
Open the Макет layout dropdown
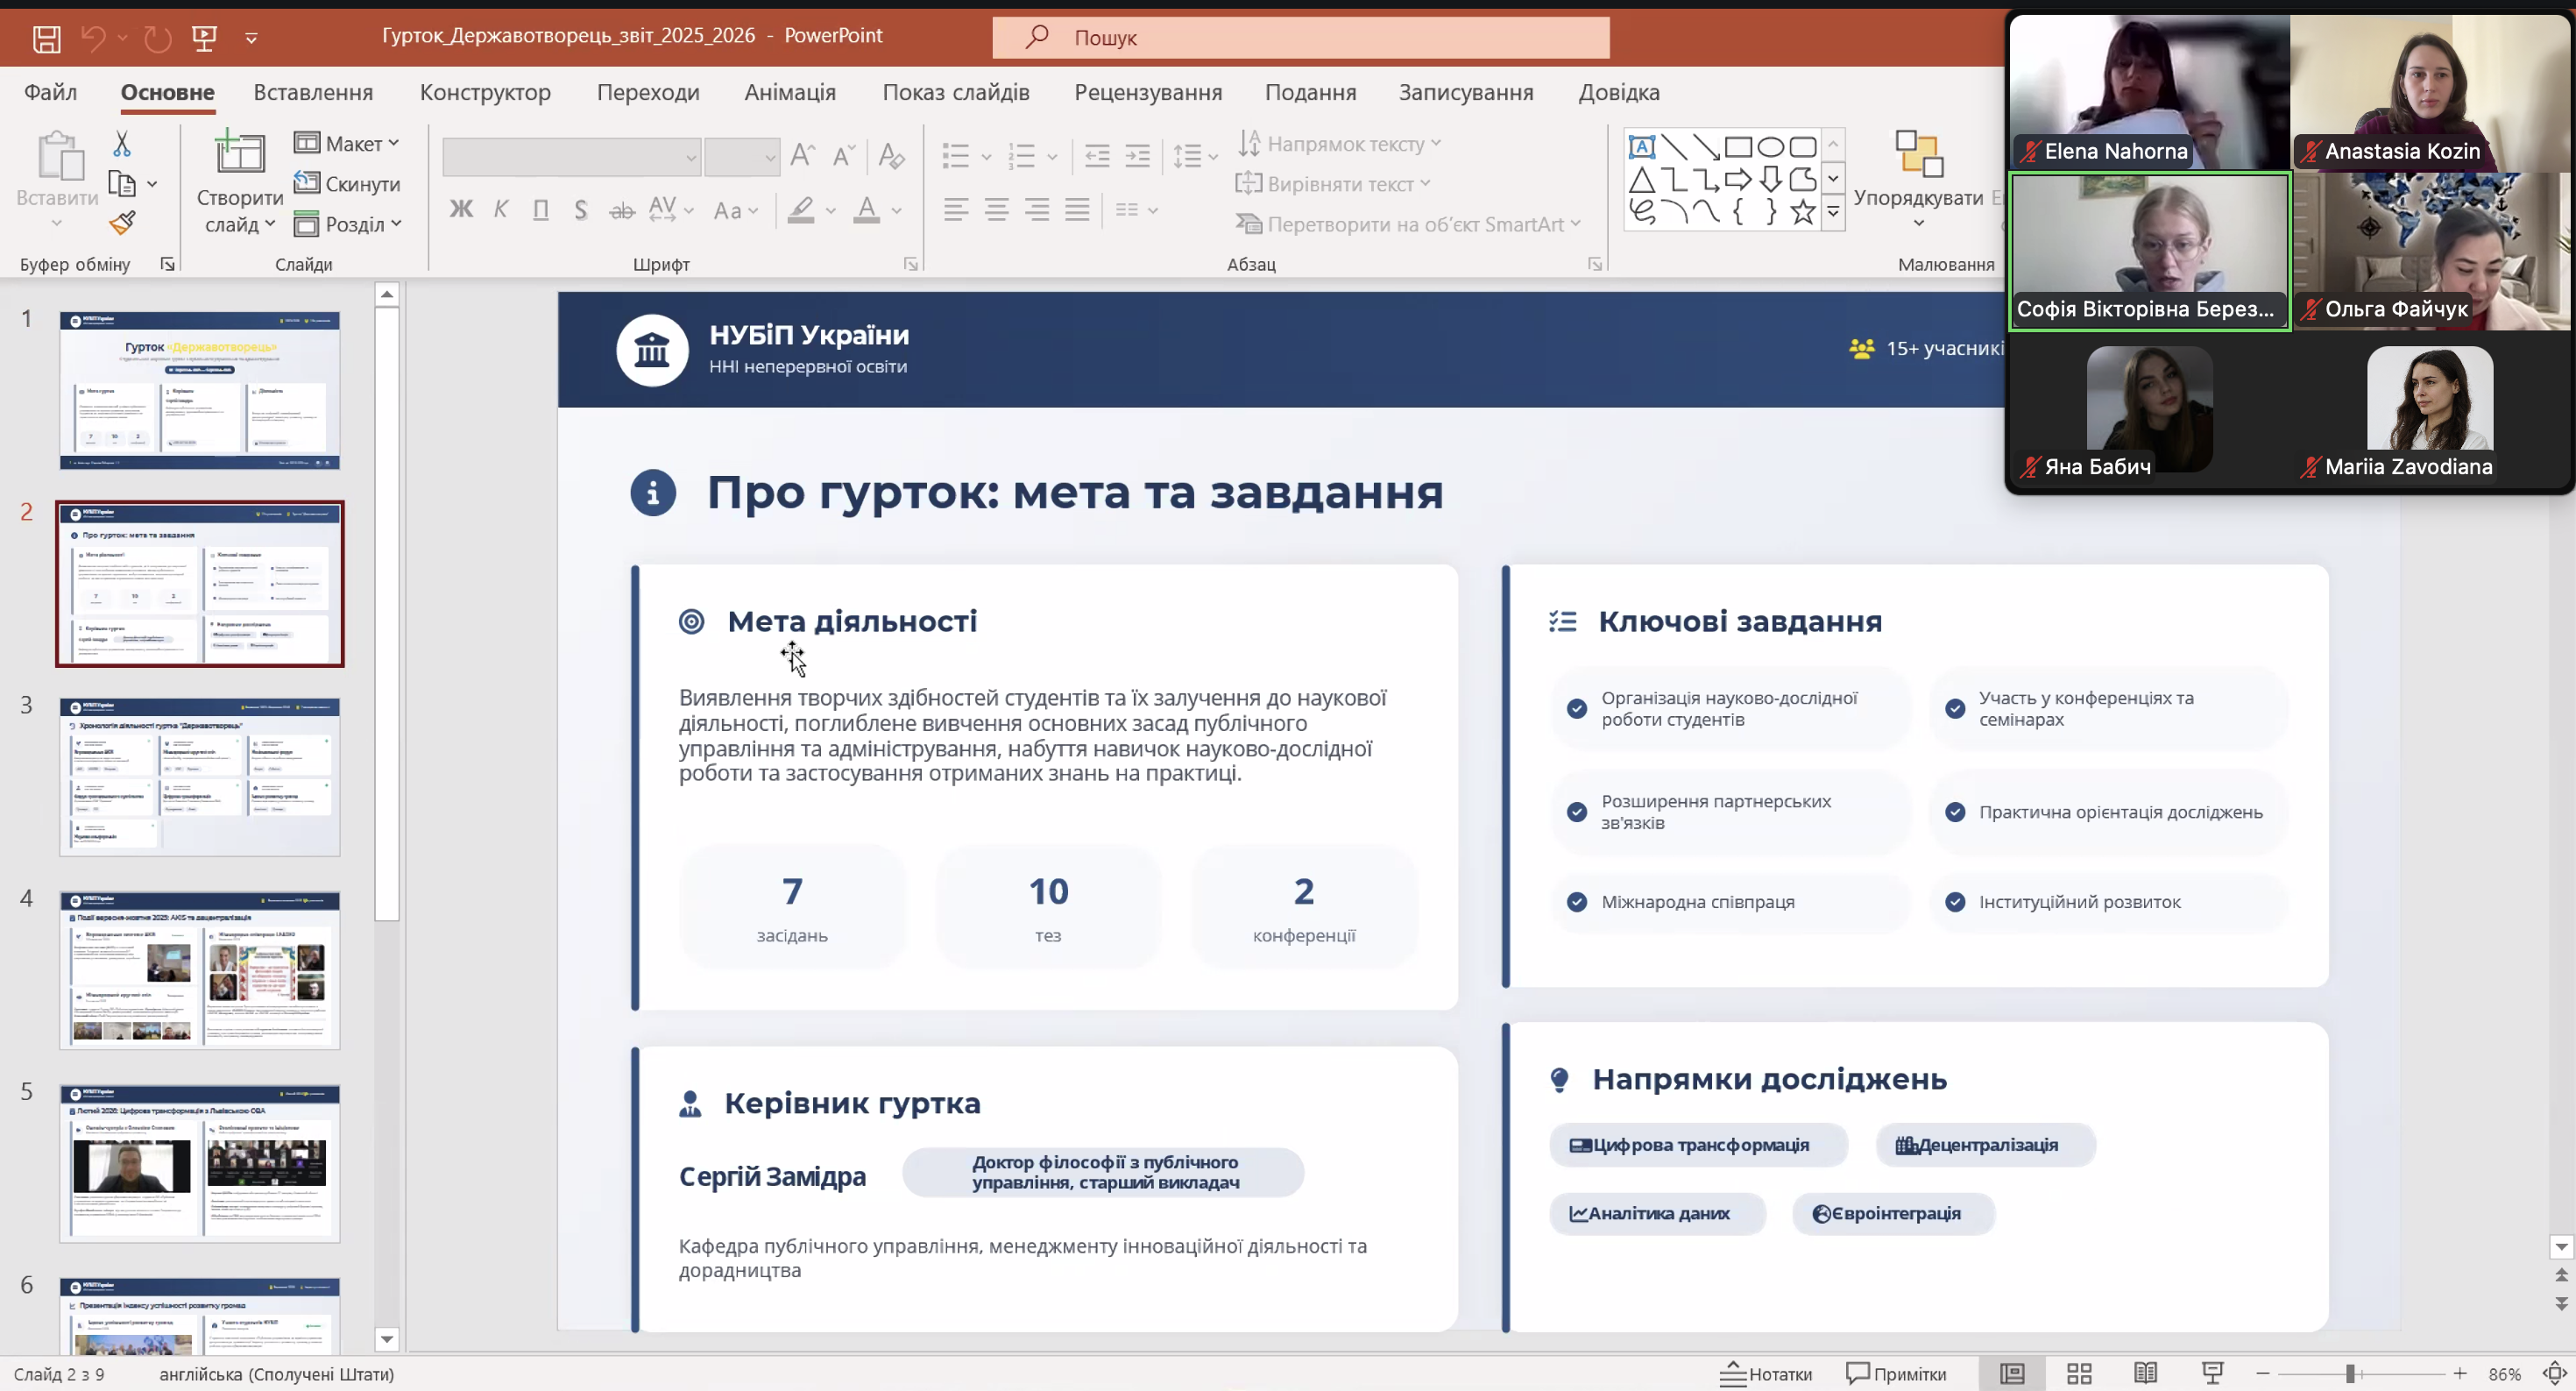pyautogui.click(x=347, y=144)
